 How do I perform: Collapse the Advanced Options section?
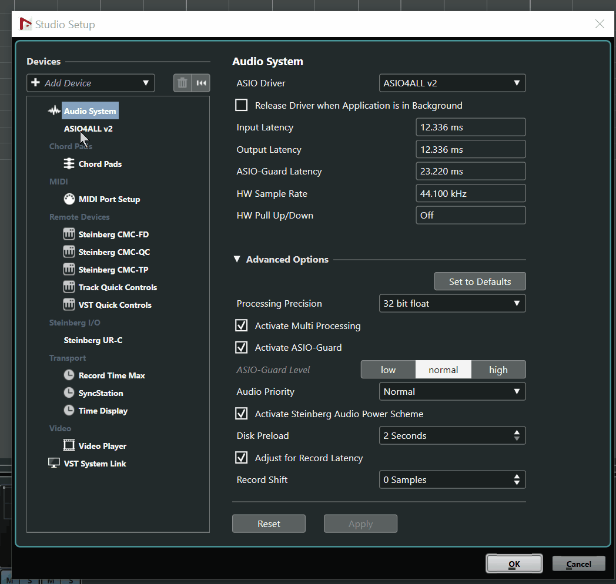tap(237, 259)
